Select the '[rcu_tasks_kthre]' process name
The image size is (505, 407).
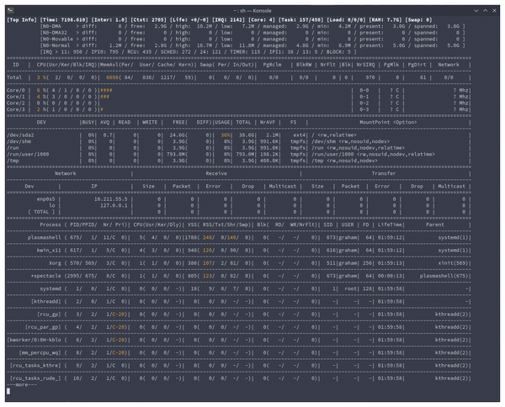(35, 365)
